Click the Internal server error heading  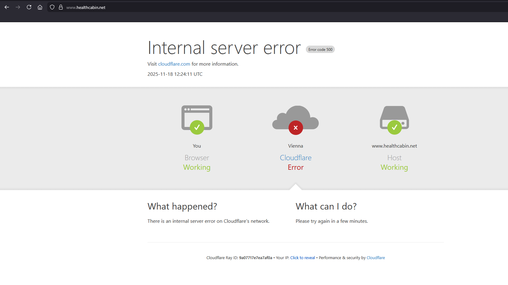(x=224, y=48)
